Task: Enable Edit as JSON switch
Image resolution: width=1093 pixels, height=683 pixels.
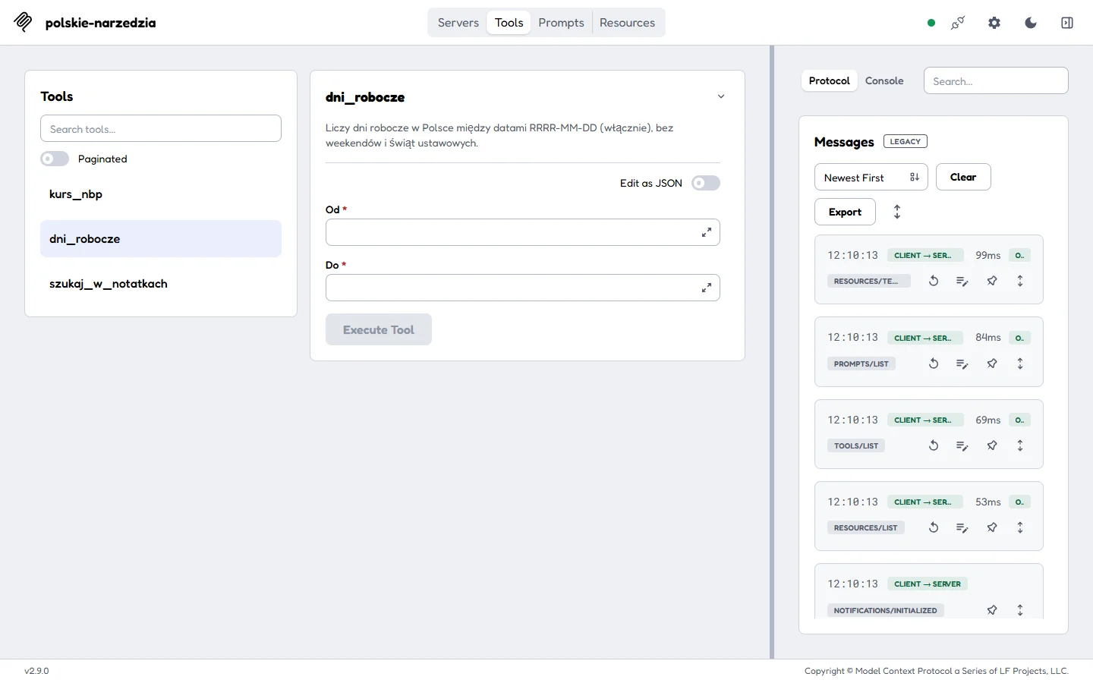Action: (x=706, y=183)
